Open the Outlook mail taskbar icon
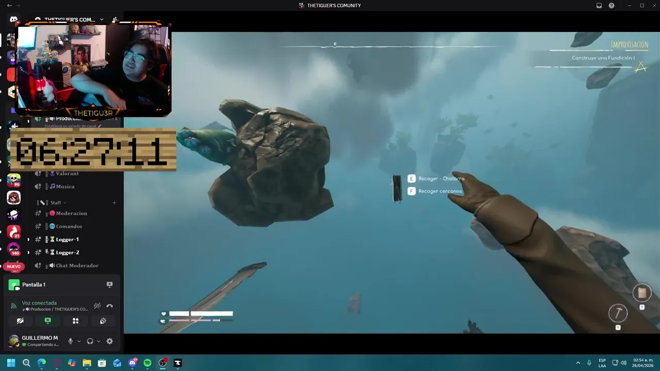This screenshot has height=371, width=660. (x=117, y=363)
